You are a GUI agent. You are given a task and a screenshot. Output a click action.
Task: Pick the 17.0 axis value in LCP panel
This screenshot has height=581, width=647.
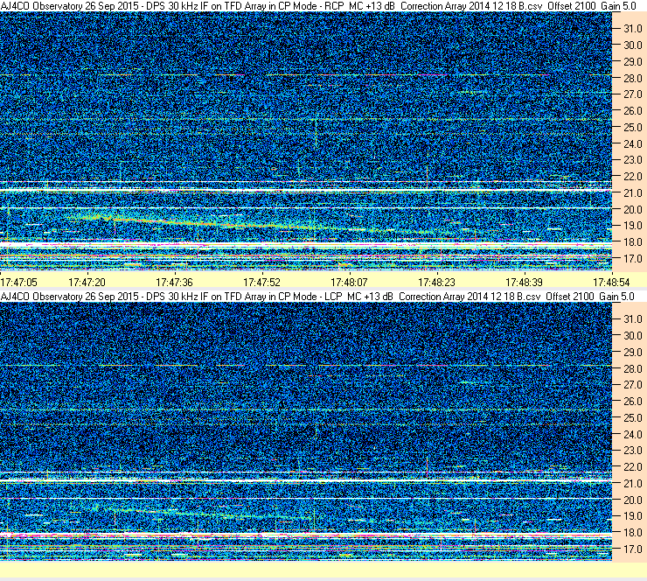point(632,549)
